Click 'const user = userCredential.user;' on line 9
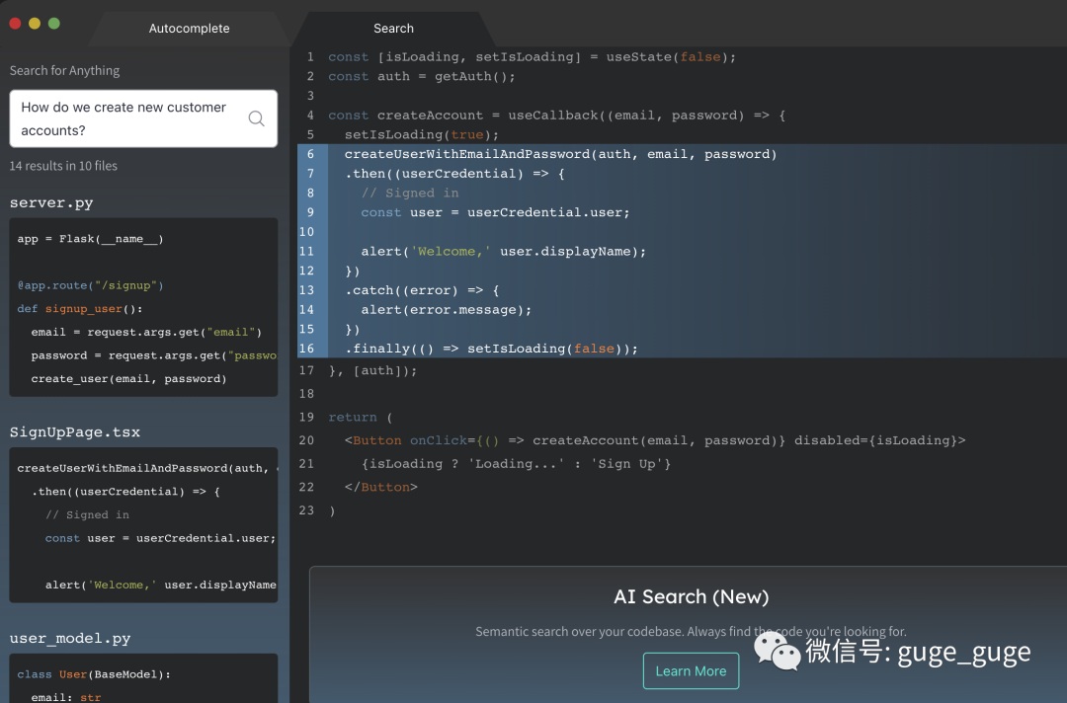The height and width of the screenshot is (703, 1067). click(x=495, y=213)
